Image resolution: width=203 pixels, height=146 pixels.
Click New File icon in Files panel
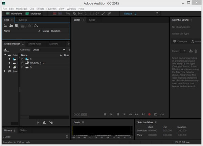point(17,26)
